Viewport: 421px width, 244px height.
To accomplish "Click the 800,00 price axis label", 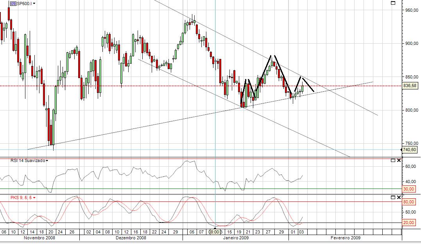I will tap(411, 110).
